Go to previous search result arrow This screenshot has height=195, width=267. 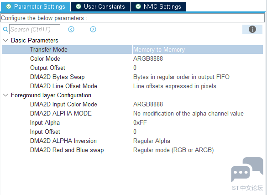point(71,29)
